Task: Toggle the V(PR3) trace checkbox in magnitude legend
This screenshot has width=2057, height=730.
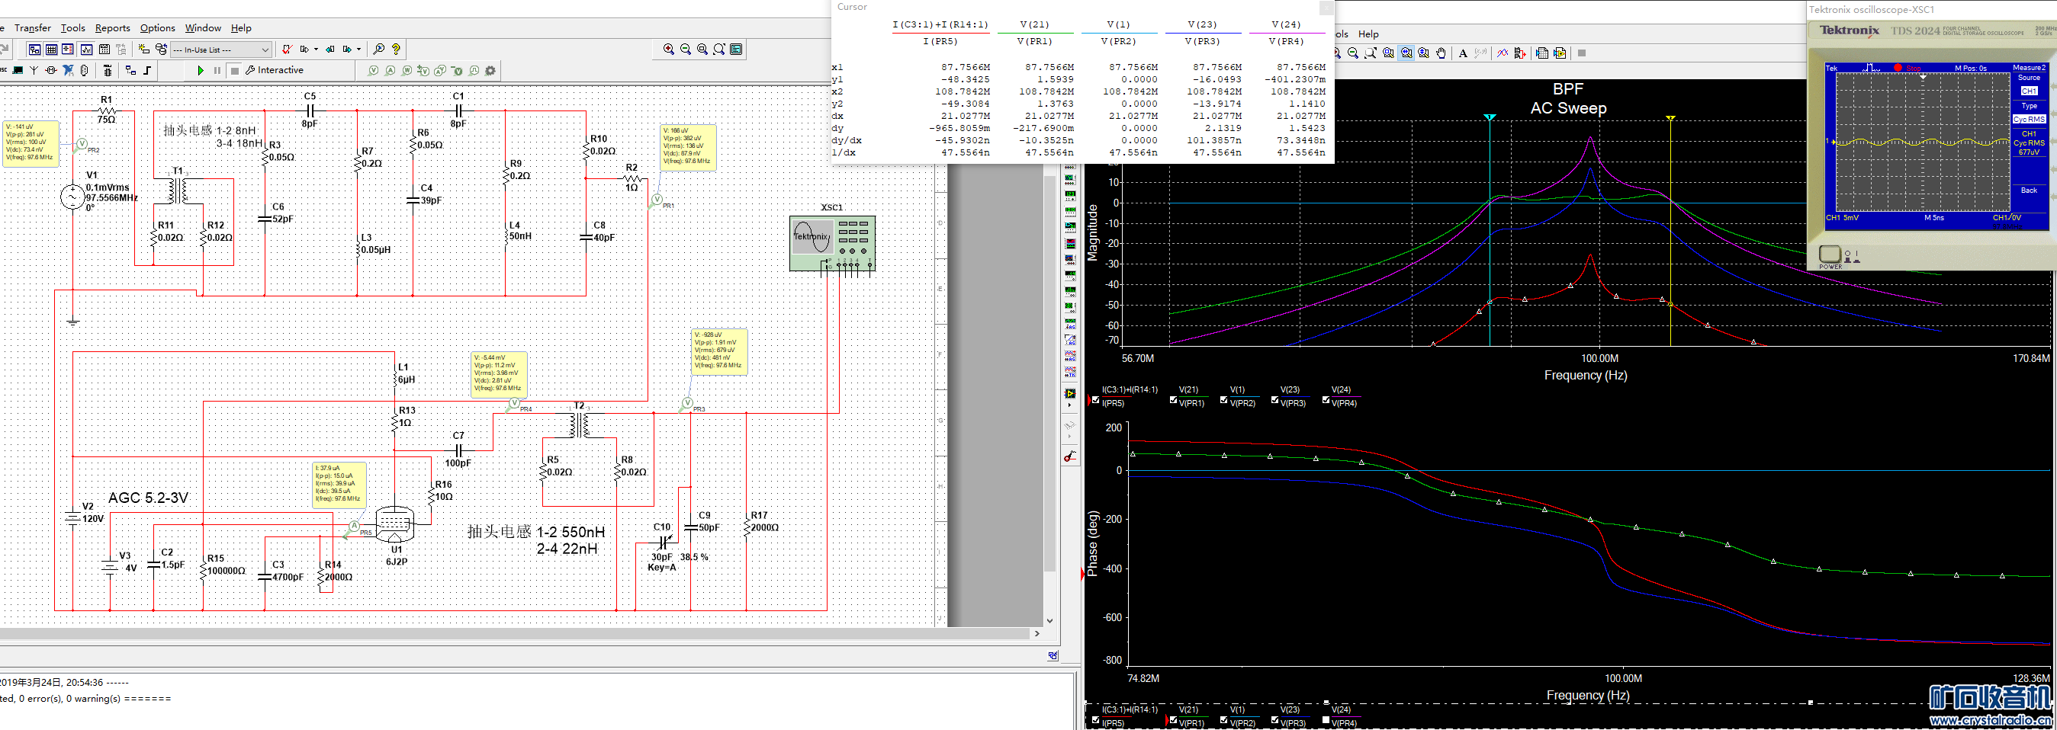Action: (x=1274, y=401)
